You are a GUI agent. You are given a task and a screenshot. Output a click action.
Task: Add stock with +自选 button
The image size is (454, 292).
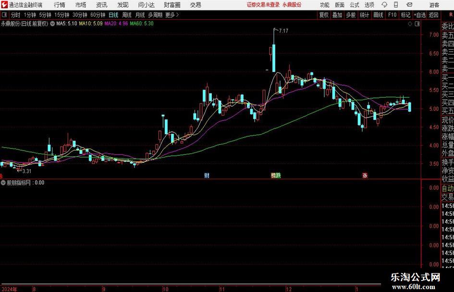pyautogui.click(x=419, y=15)
